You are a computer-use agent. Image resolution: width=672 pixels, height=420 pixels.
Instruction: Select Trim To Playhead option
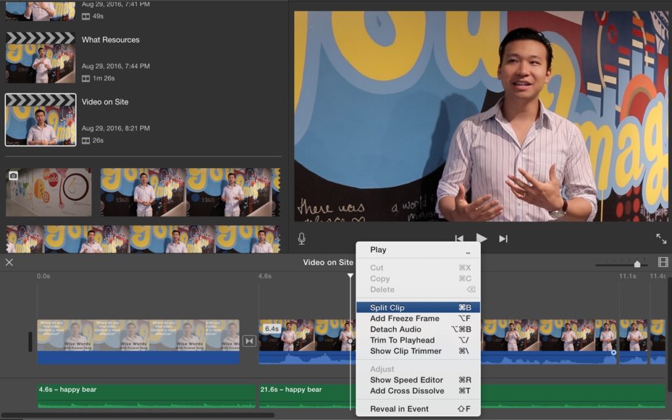(418, 341)
